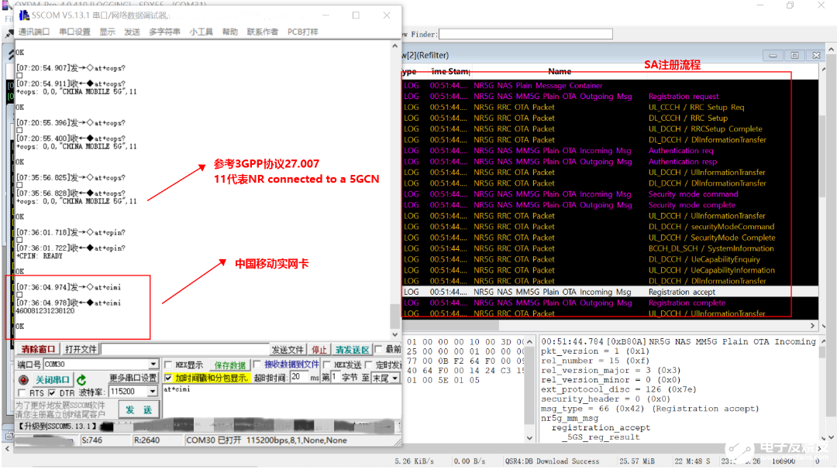The image size is (837, 469).
Task: Click the 升级到SSCOM5.13.1 banner text
Action: 57,426
